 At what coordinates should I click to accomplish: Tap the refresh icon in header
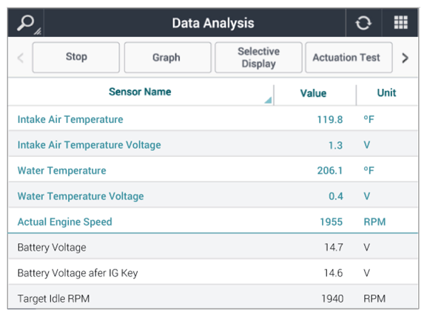pyautogui.click(x=363, y=23)
